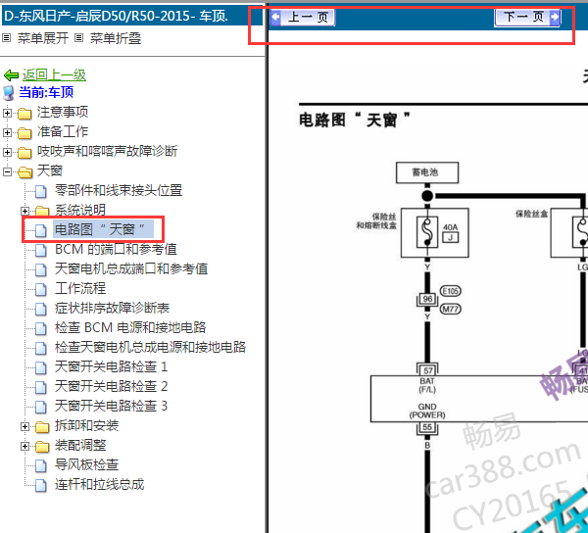Click page icon beside 检查 BCM 电源和接地电路
This screenshot has width=588, height=533.
41,328
